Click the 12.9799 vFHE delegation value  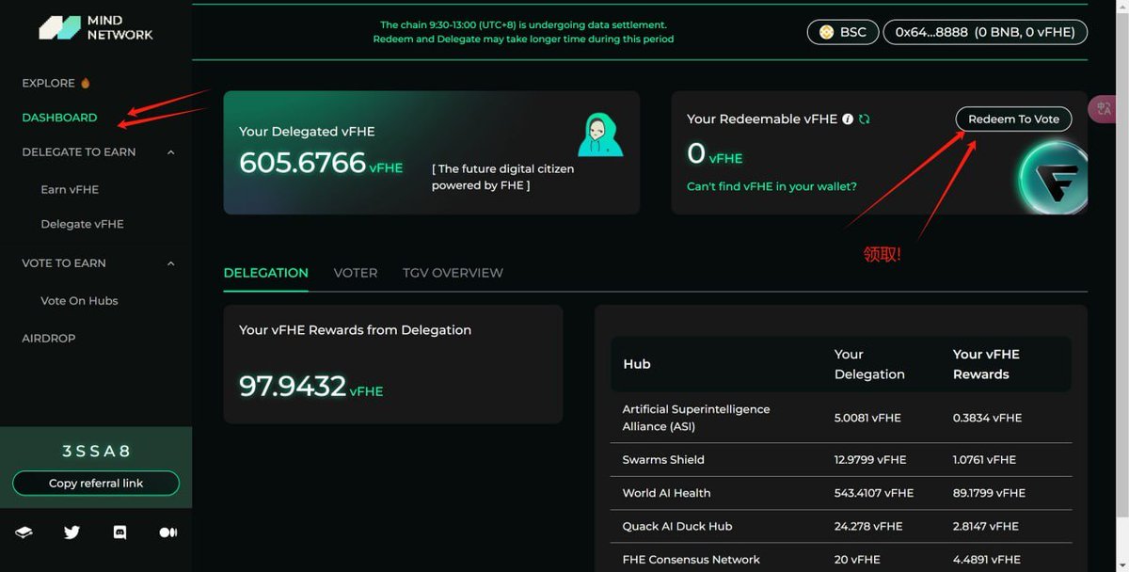tap(869, 460)
